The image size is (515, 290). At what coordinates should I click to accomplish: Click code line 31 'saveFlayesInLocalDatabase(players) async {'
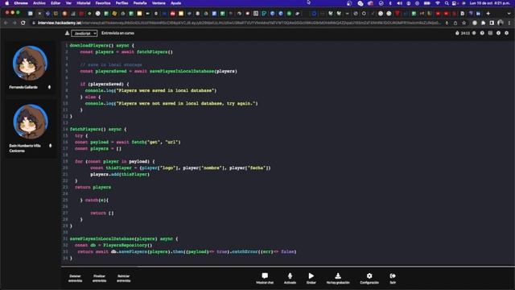[x=124, y=238]
